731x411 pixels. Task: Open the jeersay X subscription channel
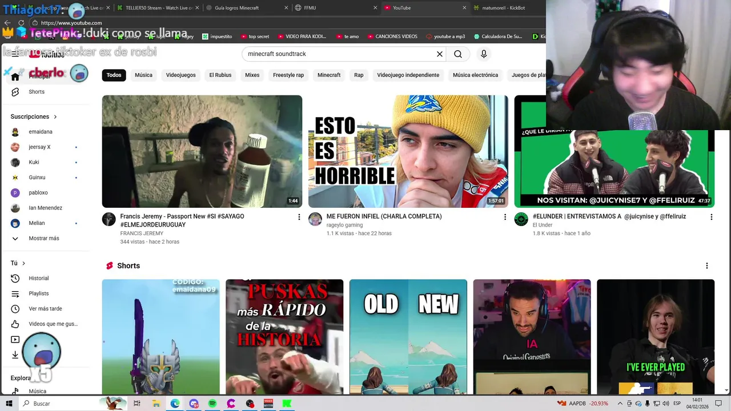pos(39,147)
